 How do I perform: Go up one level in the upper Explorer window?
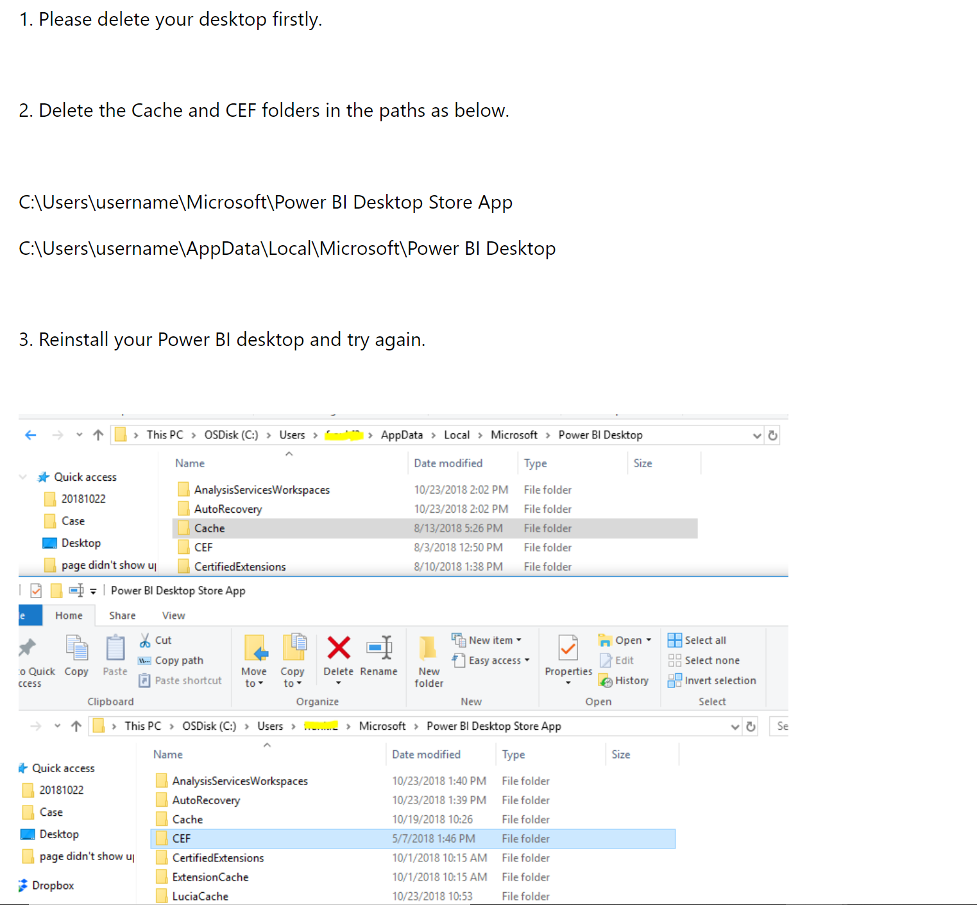click(98, 435)
